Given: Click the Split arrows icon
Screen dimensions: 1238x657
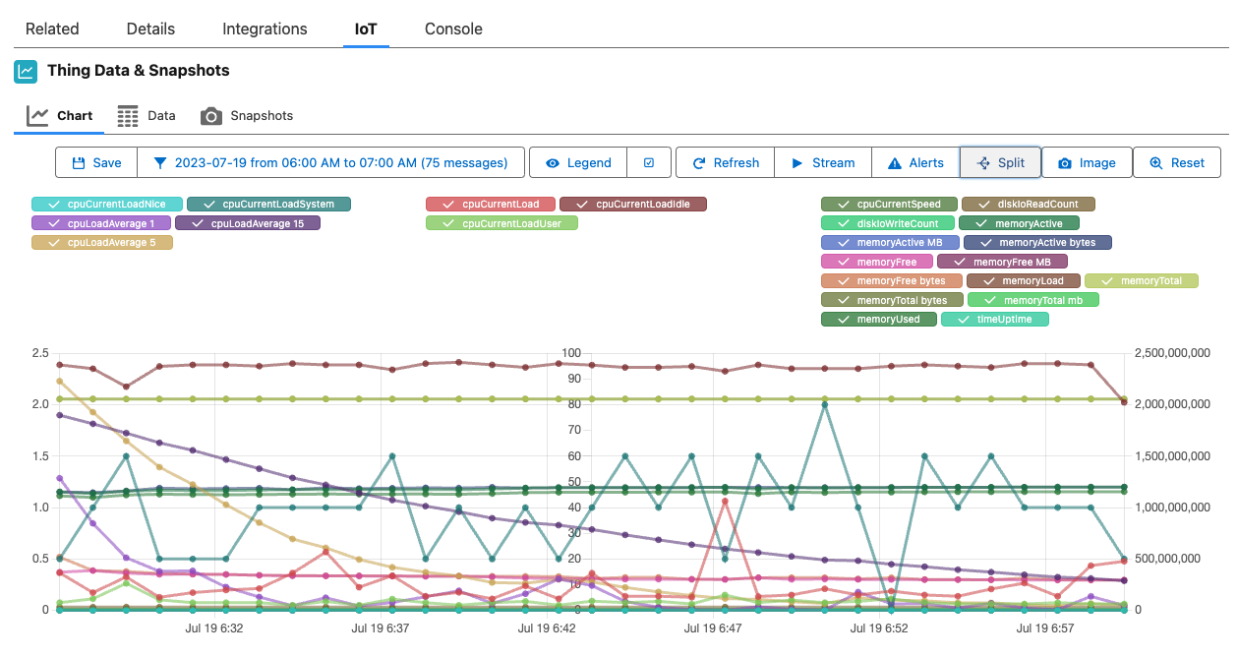Looking at the screenshot, I should point(983,163).
